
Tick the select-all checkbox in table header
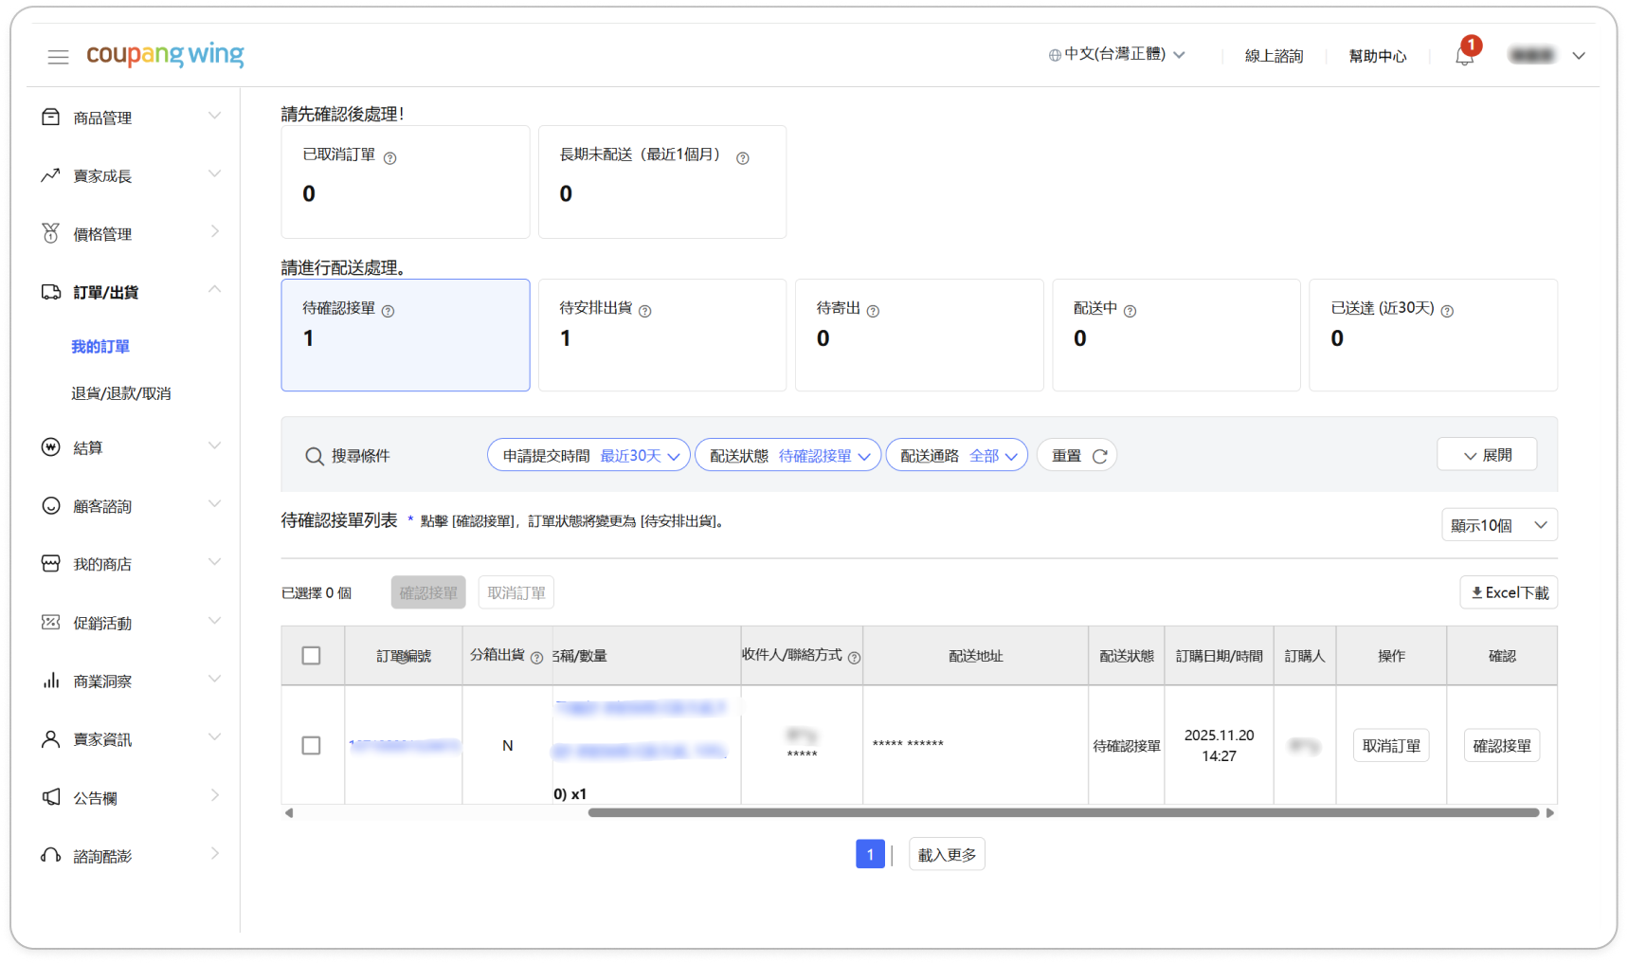tap(311, 656)
